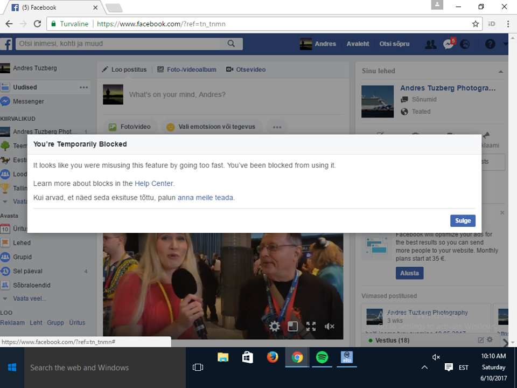Open Otsi sõpru in top bar
Image resolution: width=517 pixels, height=388 pixels.
(x=394, y=44)
